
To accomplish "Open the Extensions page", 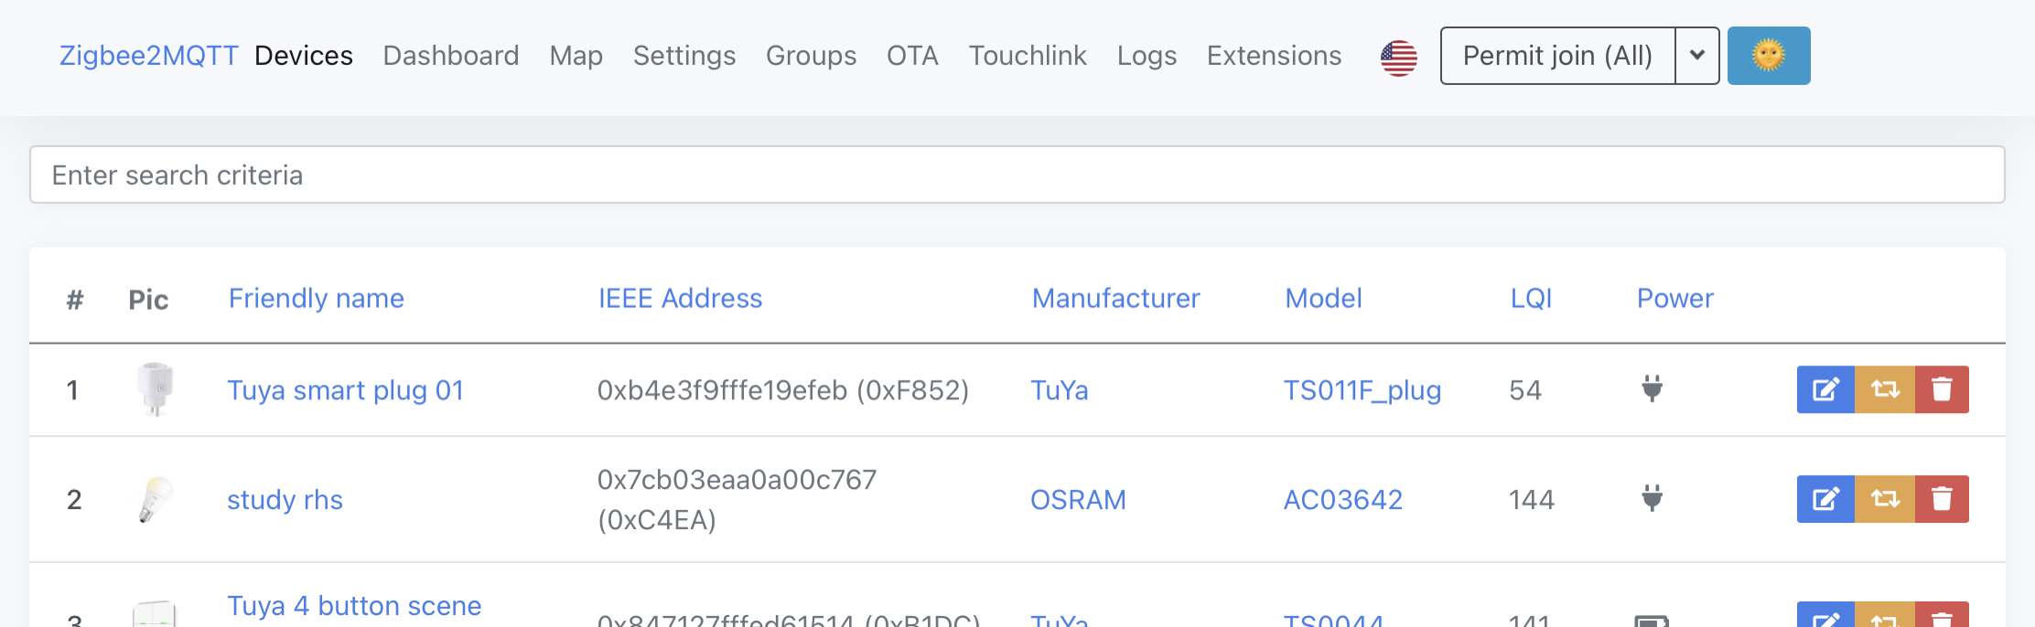I will [1274, 56].
